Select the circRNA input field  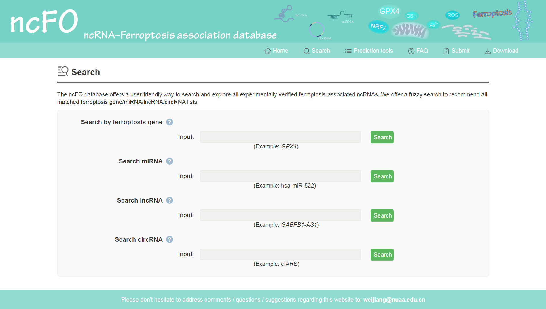[x=280, y=254]
